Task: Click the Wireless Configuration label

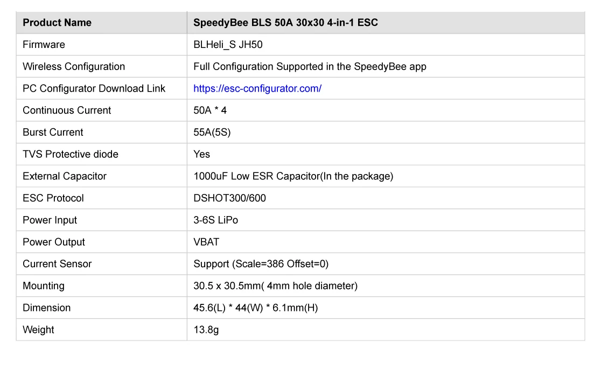Action: pyautogui.click(x=74, y=67)
